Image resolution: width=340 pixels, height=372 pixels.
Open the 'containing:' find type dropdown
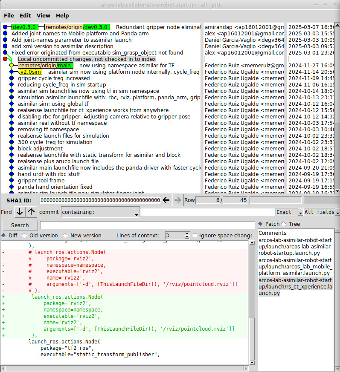tap(137, 212)
